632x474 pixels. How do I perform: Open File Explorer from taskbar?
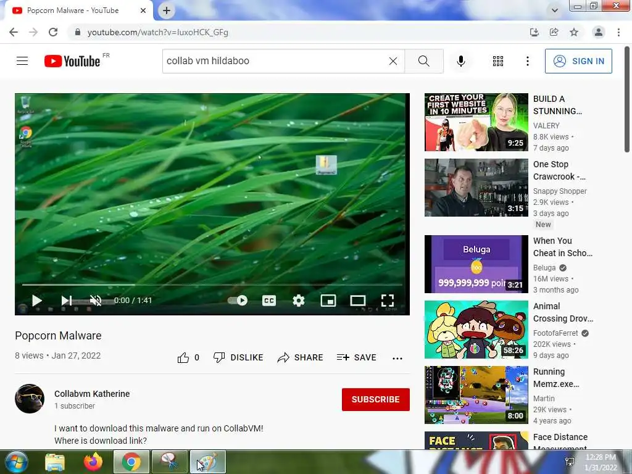pos(55,462)
